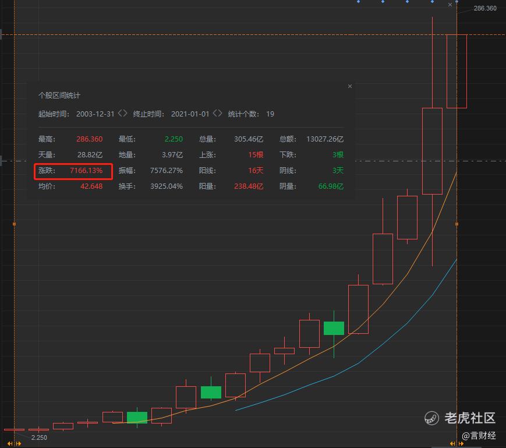Click the 均价 value 42.648

(91, 186)
